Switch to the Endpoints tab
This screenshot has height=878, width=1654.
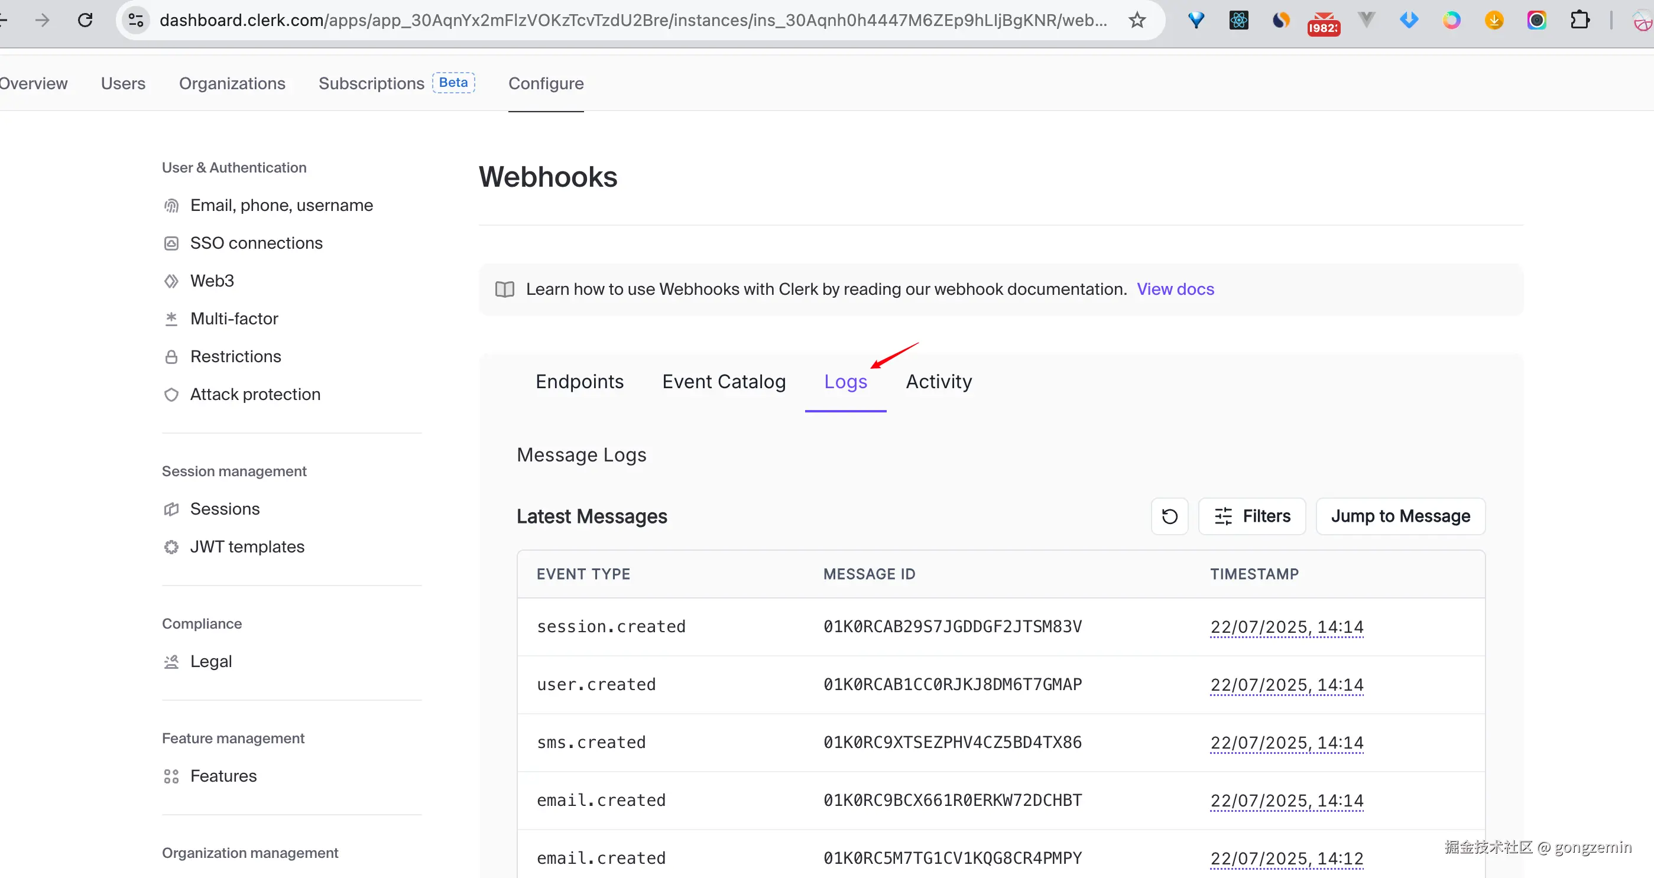click(579, 382)
